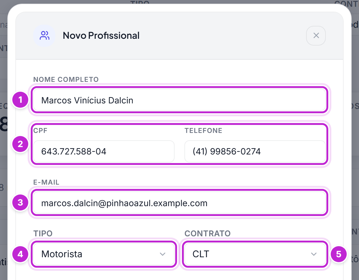Click the Telefone field with (41) 99856-0274
Image resolution: width=359 pixels, height=280 pixels.
pos(255,151)
